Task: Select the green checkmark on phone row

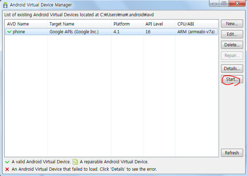Action: click(x=9, y=32)
